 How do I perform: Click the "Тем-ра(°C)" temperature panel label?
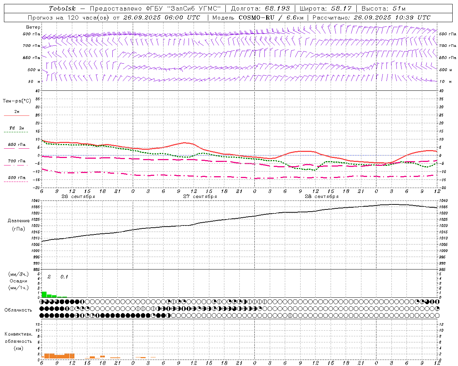click(x=17, y=101)
